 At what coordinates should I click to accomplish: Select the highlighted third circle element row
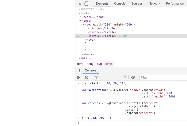[131, 36]
